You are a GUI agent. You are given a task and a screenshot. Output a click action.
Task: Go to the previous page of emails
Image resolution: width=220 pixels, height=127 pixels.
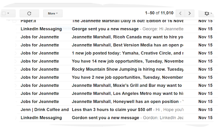coord(180,13)
